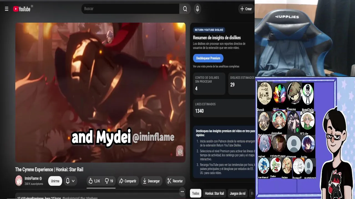Dislike the video with thumbs down
The width and height of the screenshot is (355, 199).
tap(109, 181)
